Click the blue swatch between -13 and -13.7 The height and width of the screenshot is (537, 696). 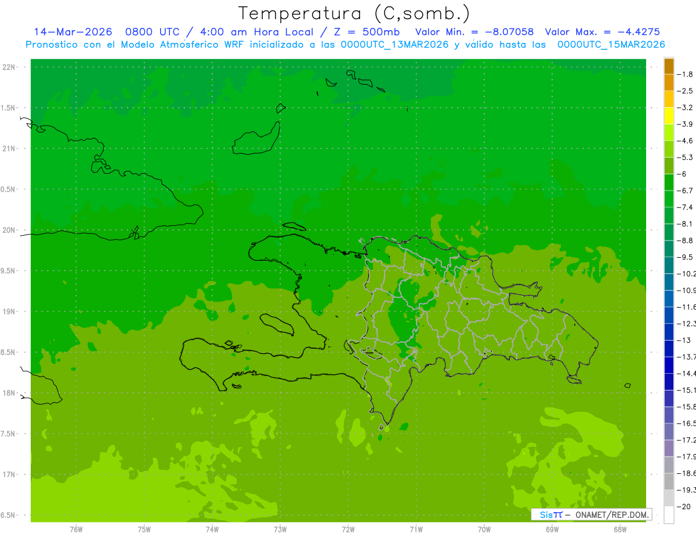(669, 348)
